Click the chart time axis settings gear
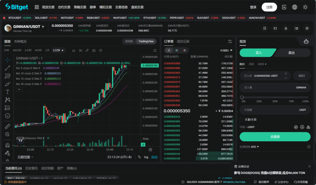This screenshot has width=316, height=185. pos(150,150)
